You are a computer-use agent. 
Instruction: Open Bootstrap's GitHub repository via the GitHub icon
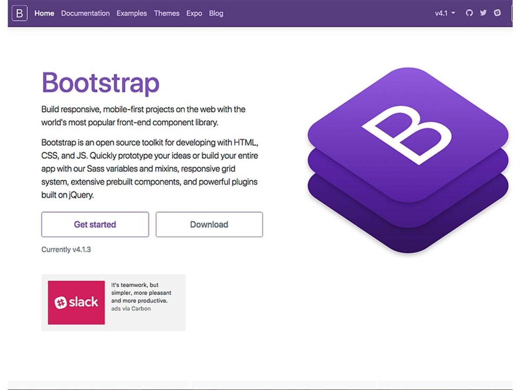pos(469,13)
